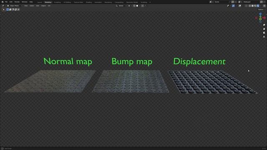Open the Render menu
The height and width of the screenshot is (150, 267).
(17, 2)
